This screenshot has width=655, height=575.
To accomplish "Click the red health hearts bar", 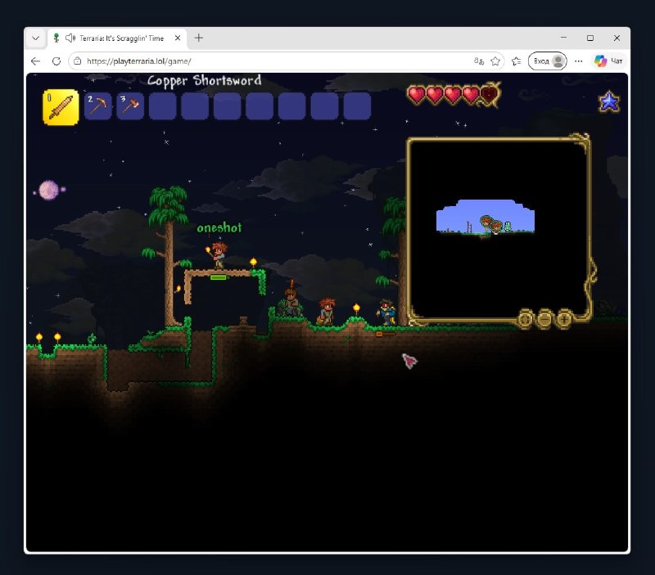I will point(453,95).
